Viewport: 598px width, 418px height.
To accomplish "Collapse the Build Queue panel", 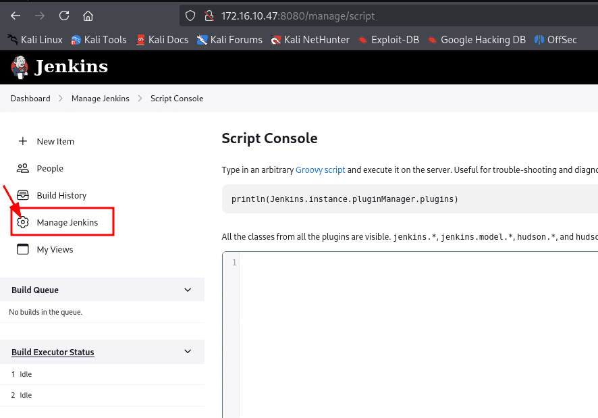I will (x=188, y=290).
